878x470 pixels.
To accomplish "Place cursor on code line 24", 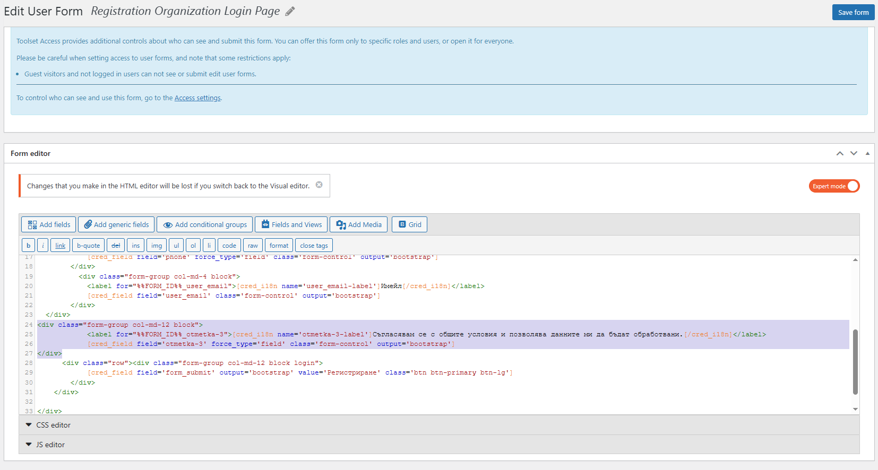I will [120, 325].
